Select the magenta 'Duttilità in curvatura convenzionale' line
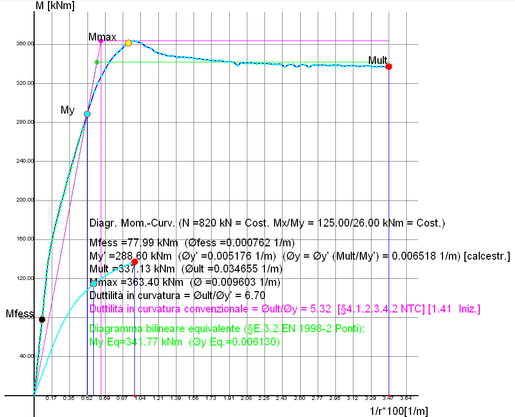This screenshot has width=515, height=417. click(x=285, y=309)
